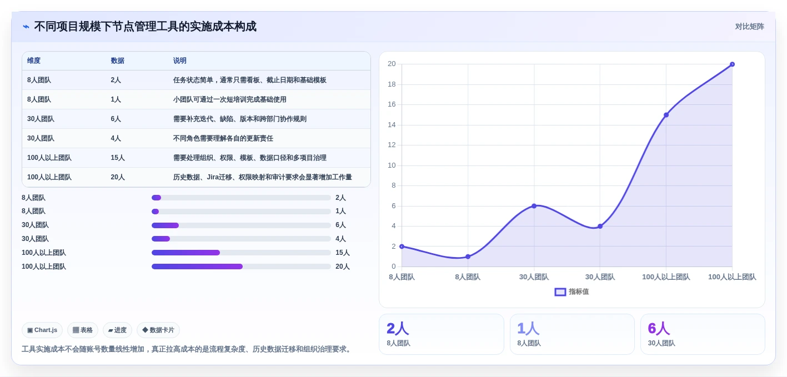Click the chart data point at value 2

402,247
